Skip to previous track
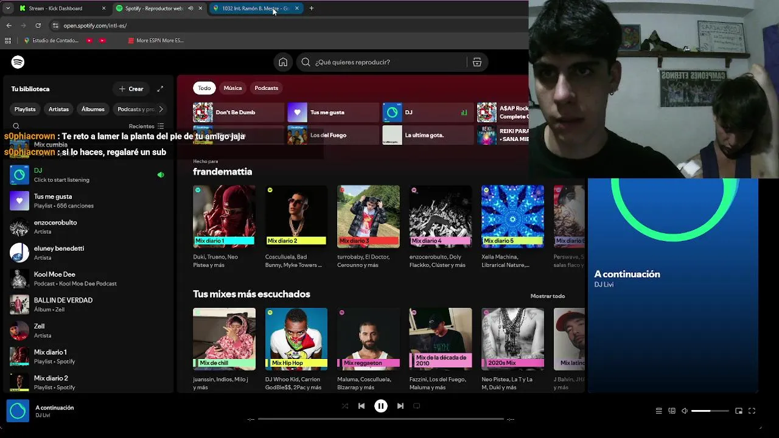Screen dimensions: 779x438 coord(362,406)
